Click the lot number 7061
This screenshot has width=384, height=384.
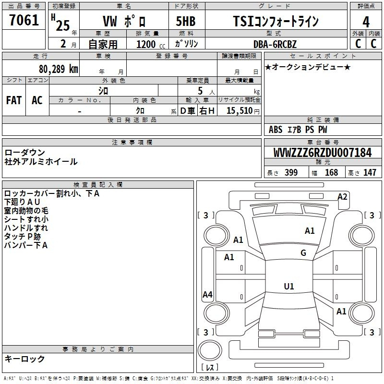[24, 20]
